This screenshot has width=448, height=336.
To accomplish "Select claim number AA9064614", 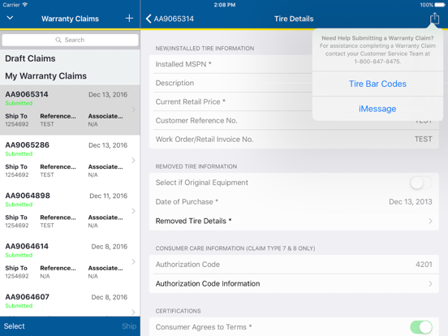I will pos(27,246).
